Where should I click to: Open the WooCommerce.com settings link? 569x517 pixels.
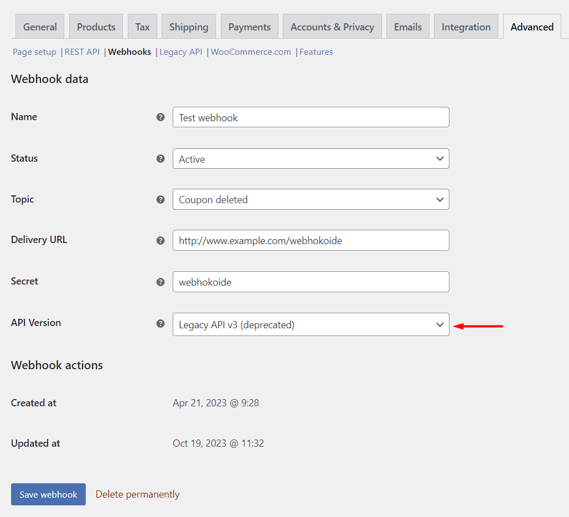pyautogui.click(x=251, y=52)
